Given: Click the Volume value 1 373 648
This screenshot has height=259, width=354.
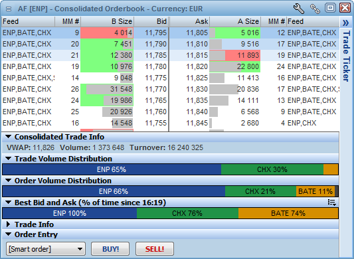Looking at the screenshot, I should pyautogui.click(x=108, y=147).
